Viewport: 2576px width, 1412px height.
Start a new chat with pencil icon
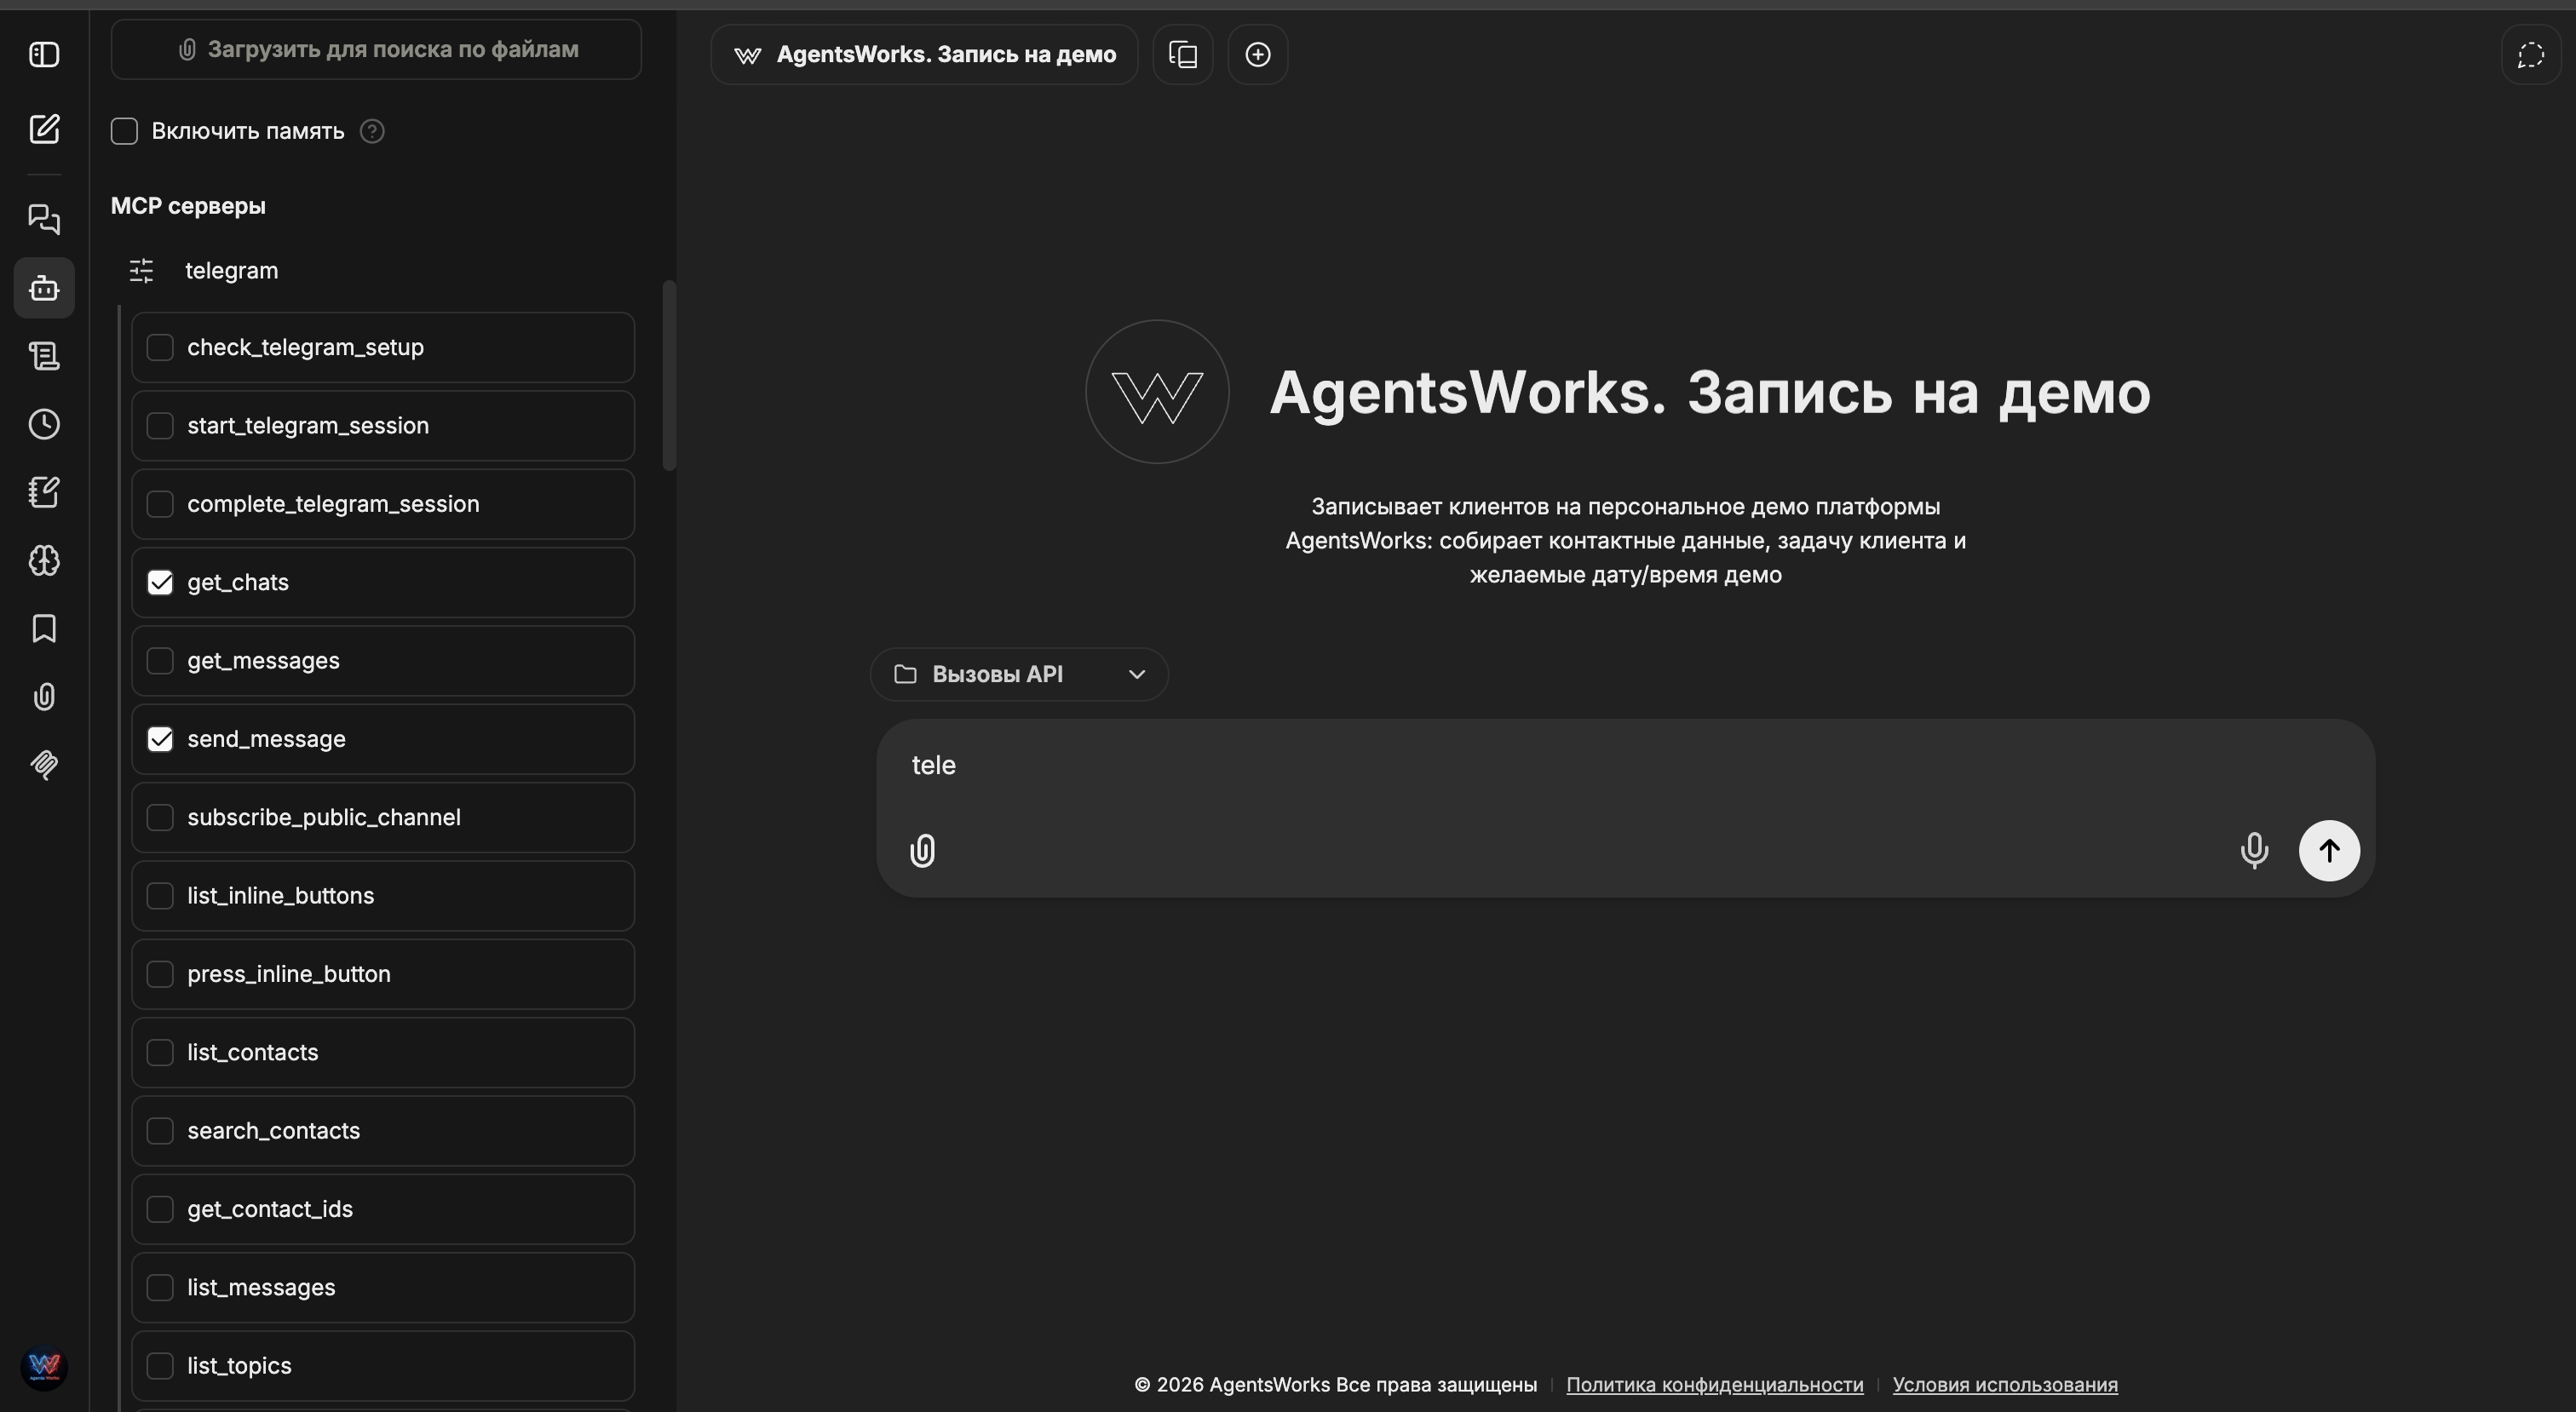pyautogui.click(x=44, y=129)
